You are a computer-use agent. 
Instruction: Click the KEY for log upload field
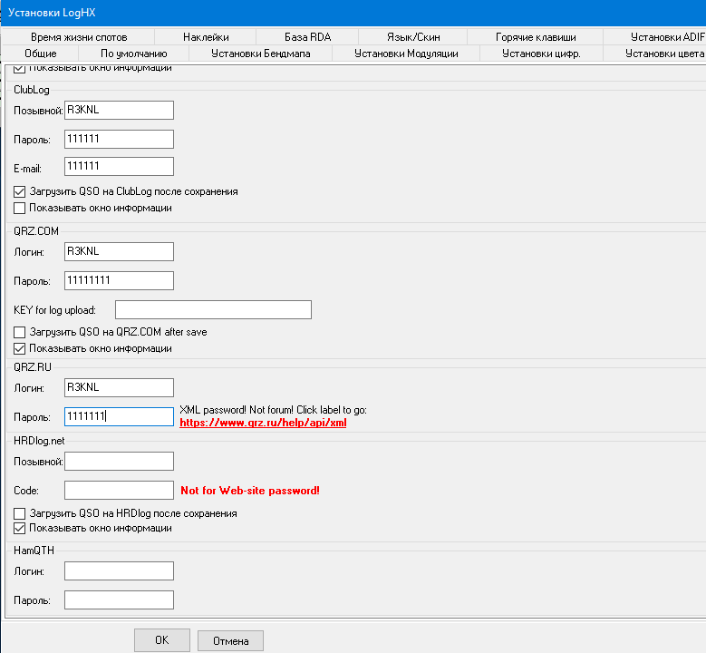[x=213, y=309]
